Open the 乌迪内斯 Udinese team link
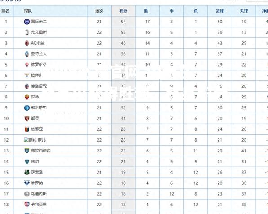The image size is (268, 214). (39, 194)
